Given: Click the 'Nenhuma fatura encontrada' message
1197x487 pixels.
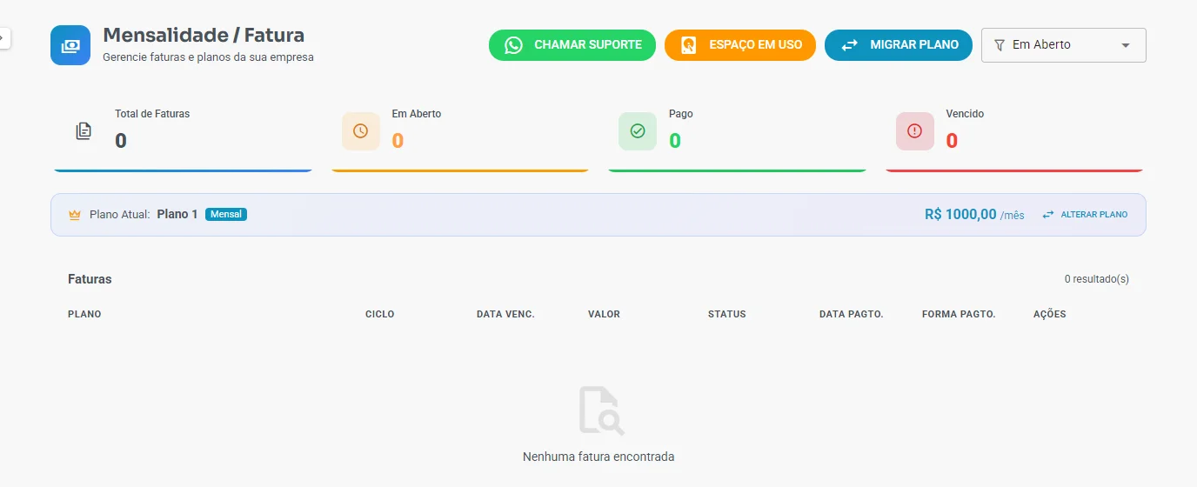Looking at the screenshot, I should tap(598, 457).
